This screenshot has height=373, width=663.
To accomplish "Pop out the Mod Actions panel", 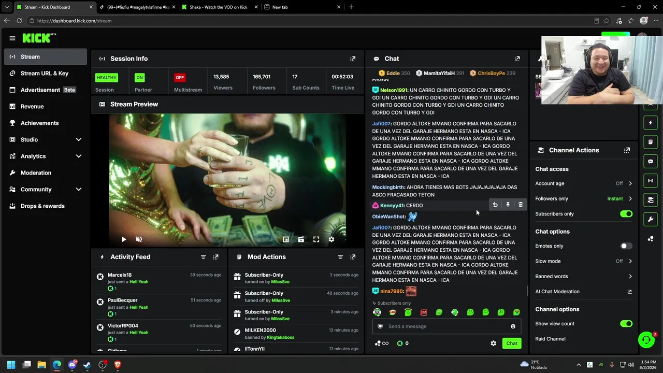I will point(353,257).
